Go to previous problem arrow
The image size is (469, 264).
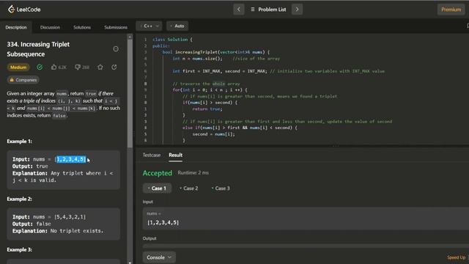pos(239,10)
